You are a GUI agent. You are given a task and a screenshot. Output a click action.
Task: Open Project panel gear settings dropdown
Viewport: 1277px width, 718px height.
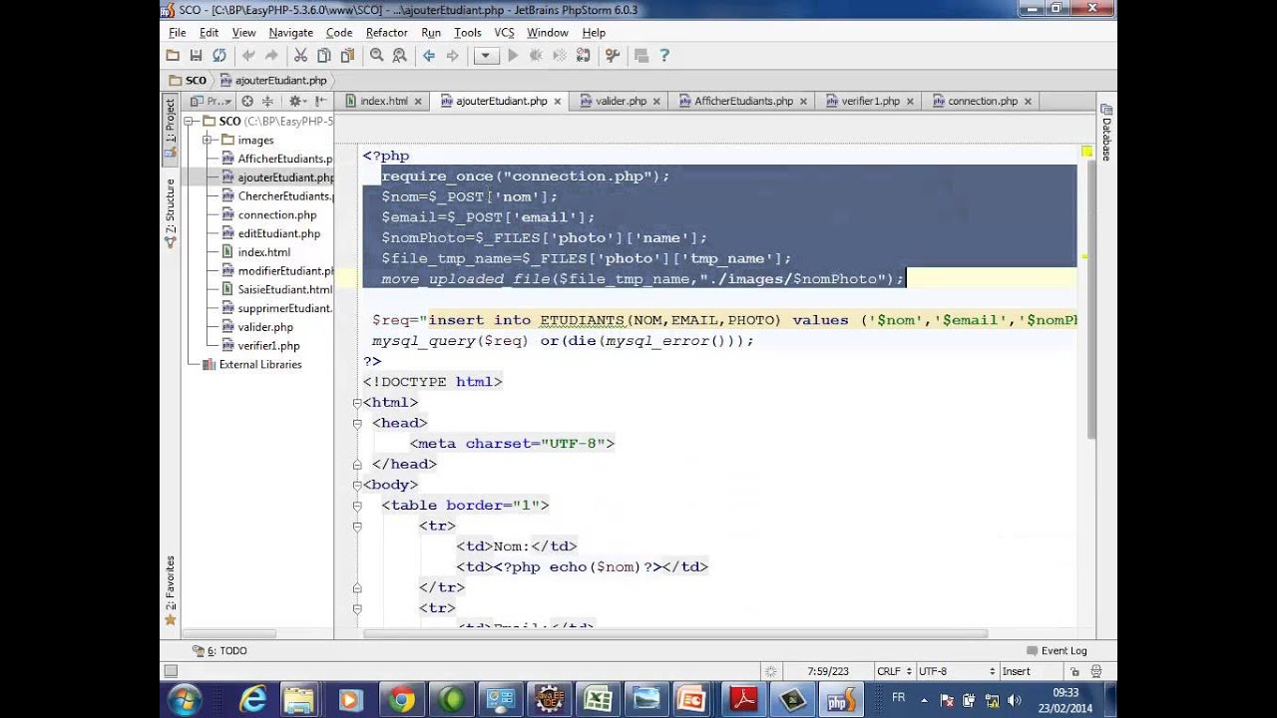tap(297, 101)
